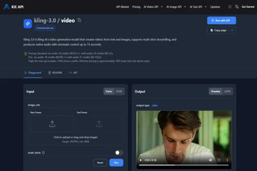This screenshot has height=171, width=257.
Task: Click the video time 0:03 / 0:10
Action: click(x=151, y=160)
